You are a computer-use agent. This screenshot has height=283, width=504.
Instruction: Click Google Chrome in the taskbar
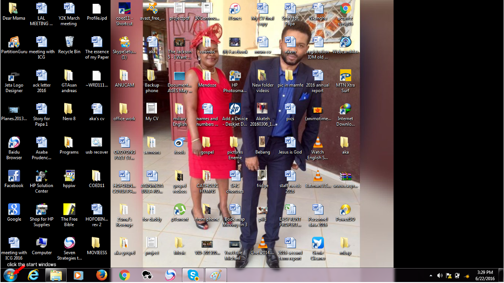tap(124, 275)
